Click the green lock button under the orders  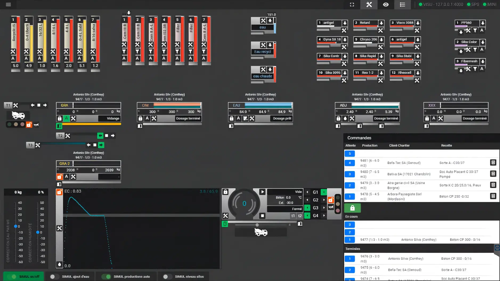coord(352,208)
